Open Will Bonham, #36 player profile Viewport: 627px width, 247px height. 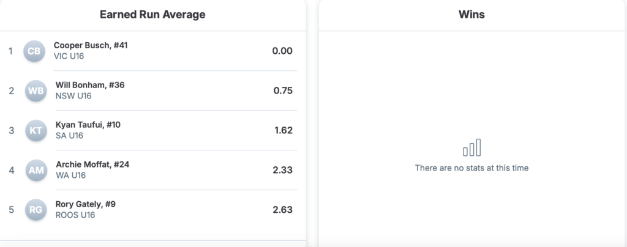coord(90,85)
